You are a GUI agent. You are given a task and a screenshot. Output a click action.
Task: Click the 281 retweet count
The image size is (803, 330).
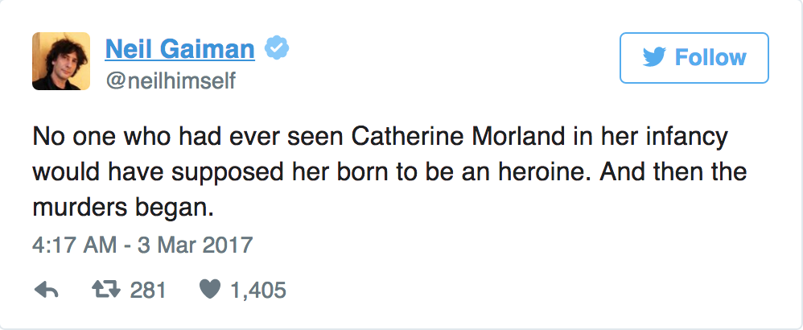pos(148,291)
